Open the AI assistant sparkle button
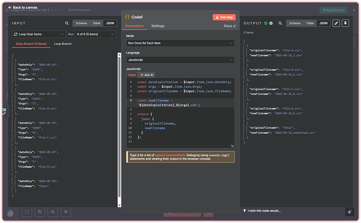Image resolution: width=361 pixels, height=223 pixels. coord(349,212)
